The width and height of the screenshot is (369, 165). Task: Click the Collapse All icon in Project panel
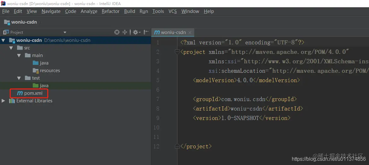point(125,32)
